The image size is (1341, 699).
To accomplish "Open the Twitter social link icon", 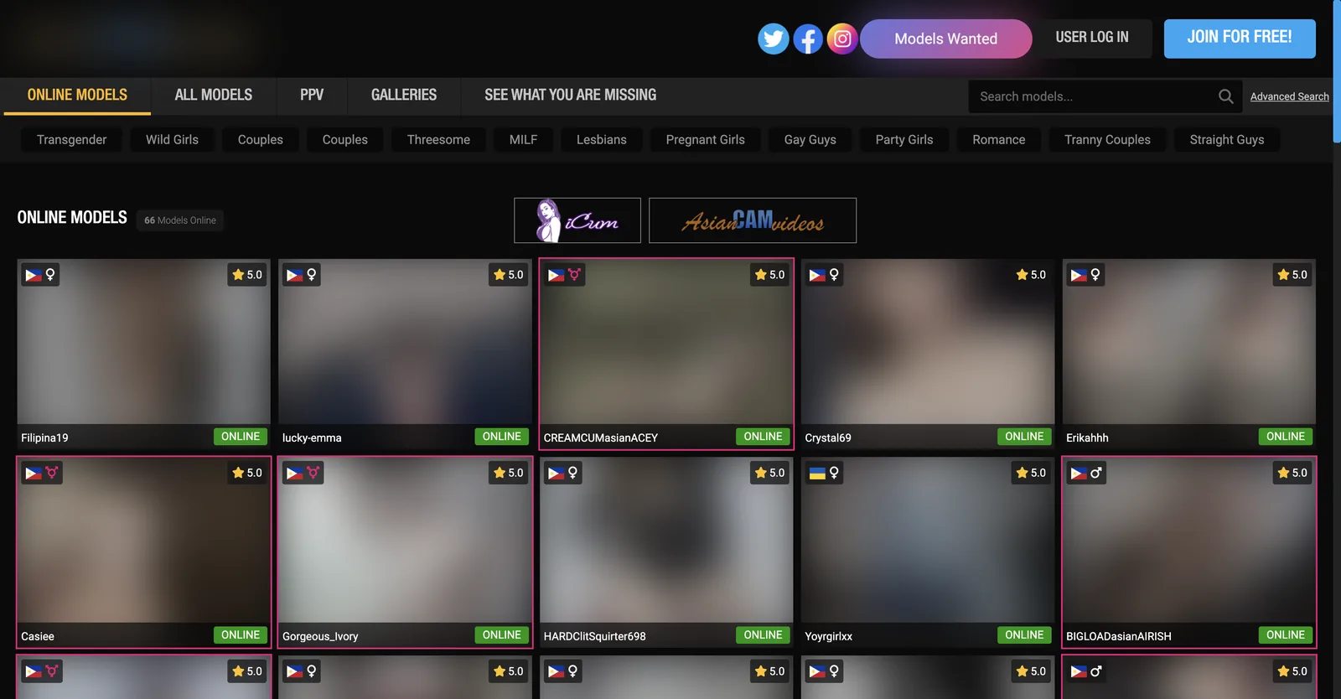I will pos(773,39).
